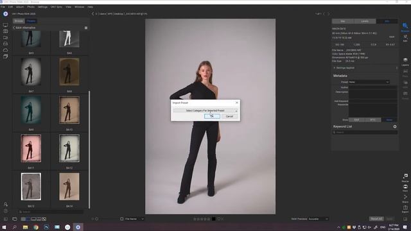Click the Share icon in right sidebar
The width and height of the screenshot is (411, 231).
(x=405, y=198)
